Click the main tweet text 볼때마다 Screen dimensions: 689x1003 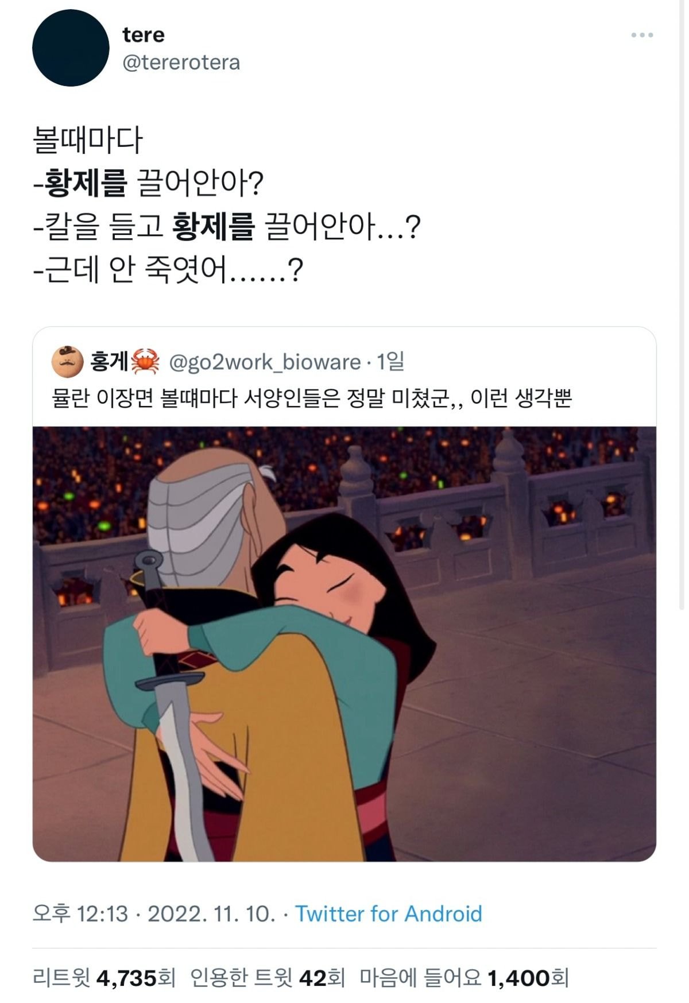click(x=88, y=140)
